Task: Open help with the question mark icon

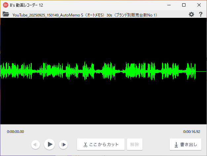Action: click(200, 15)
